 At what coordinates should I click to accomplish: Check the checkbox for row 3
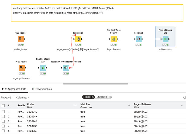click(x=3, y=121)
